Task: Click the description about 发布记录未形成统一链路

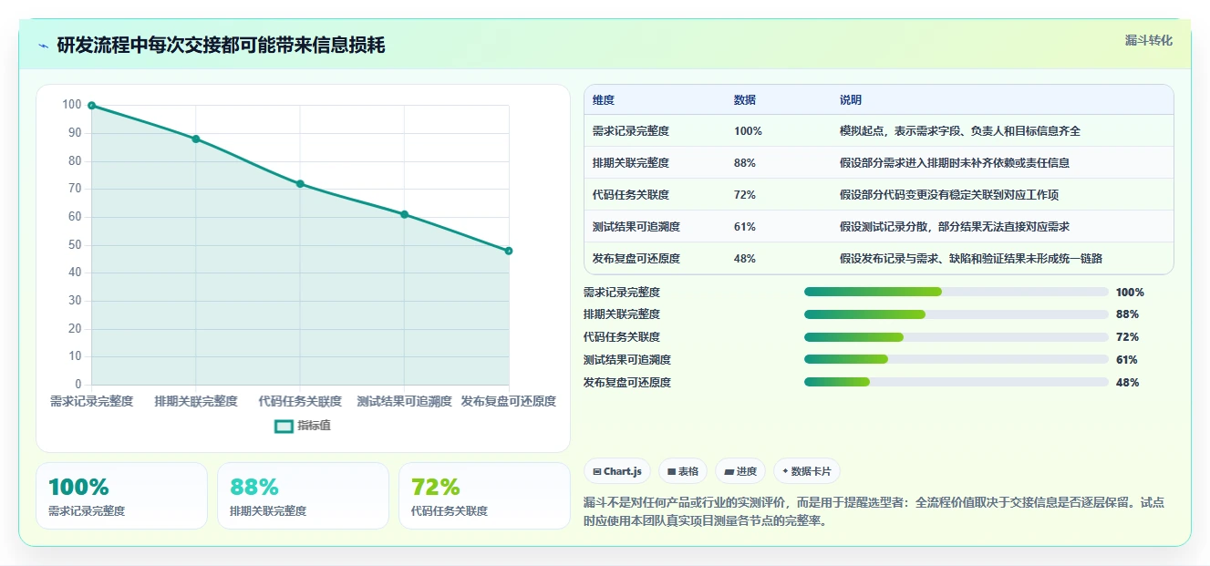Action: click(x=970, y=259)
